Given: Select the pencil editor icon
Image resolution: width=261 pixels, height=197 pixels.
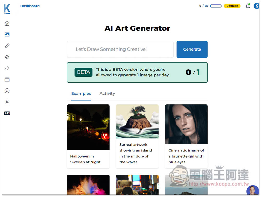Looking at the screenshot, I should (7, 46).
